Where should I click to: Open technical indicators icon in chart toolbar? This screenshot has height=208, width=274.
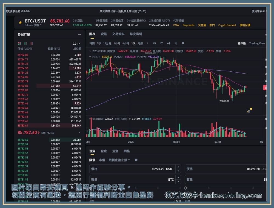pyautogui.click(x=176, y=43)
